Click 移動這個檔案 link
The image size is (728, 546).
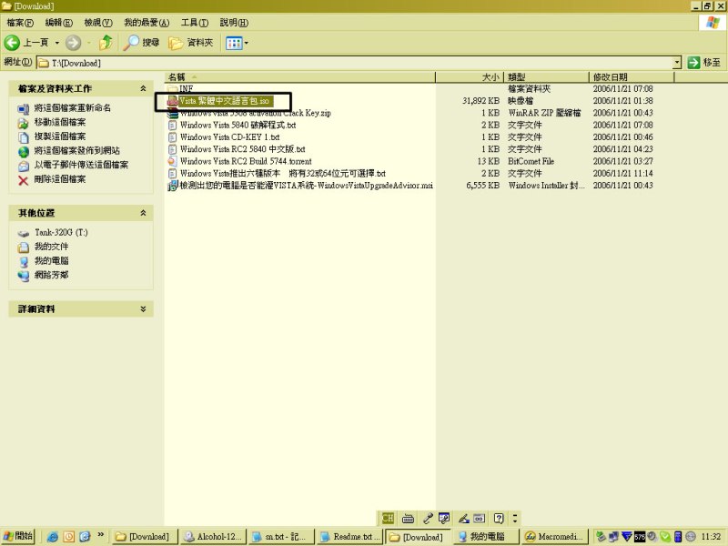pyautogui.click(x=59, y=122)
